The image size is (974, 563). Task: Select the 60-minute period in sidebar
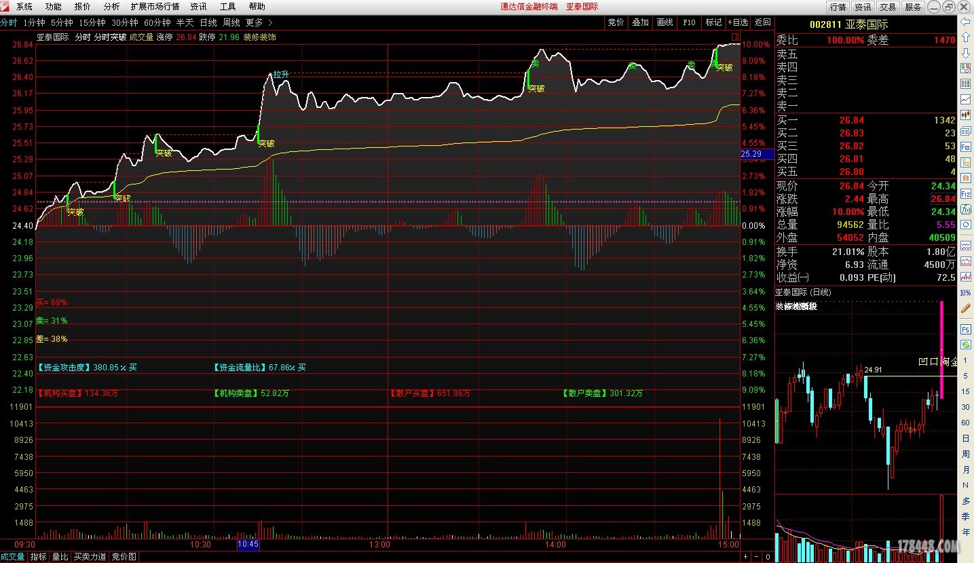965,423
